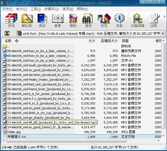The width and height of the screenshot is (167, 151).
Task: Select 07-electrik_red-p_is_for_power file
Action: [40, 94]
